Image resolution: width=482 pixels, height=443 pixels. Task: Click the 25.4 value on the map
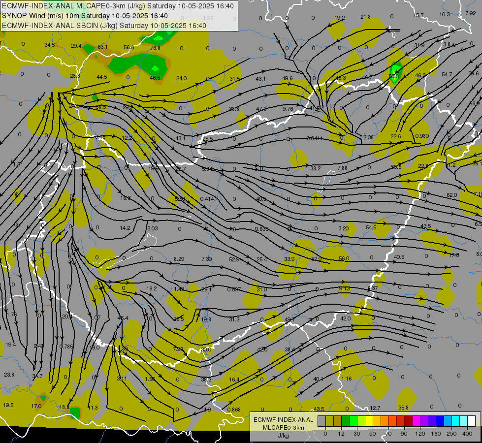click(x=261, y=259)
